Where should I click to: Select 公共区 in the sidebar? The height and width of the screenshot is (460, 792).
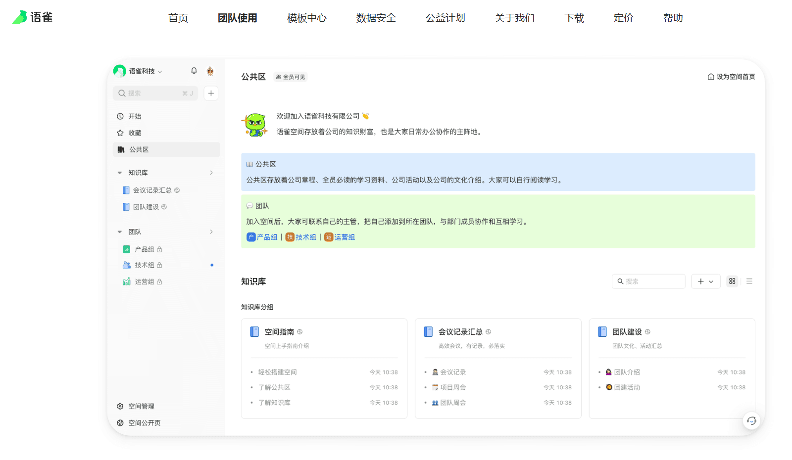click(x=166, y=149)
